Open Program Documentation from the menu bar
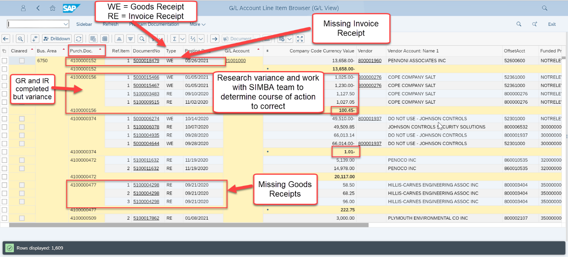The width and height of the screenshot is (568, 257). tap(154, 24)
